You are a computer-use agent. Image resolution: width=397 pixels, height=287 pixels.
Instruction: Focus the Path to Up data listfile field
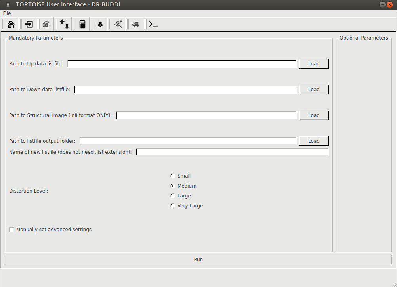[182, 64]
